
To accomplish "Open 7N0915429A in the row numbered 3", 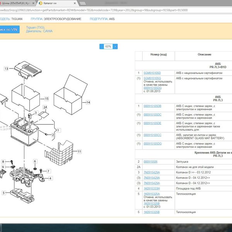I will tap(152, 172).
